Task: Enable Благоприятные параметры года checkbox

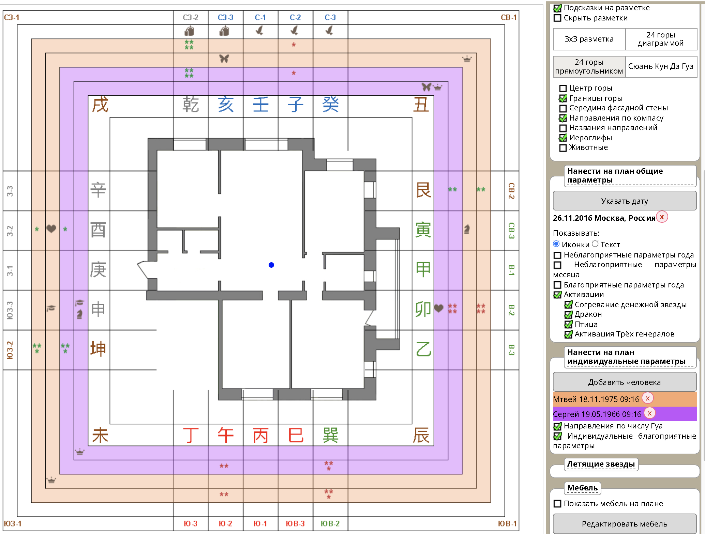Action: pyautogui.click(x=557, y=285)
